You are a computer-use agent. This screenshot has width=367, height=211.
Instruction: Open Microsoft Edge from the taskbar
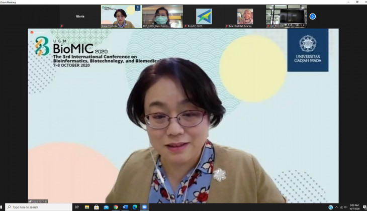point(135,207)
